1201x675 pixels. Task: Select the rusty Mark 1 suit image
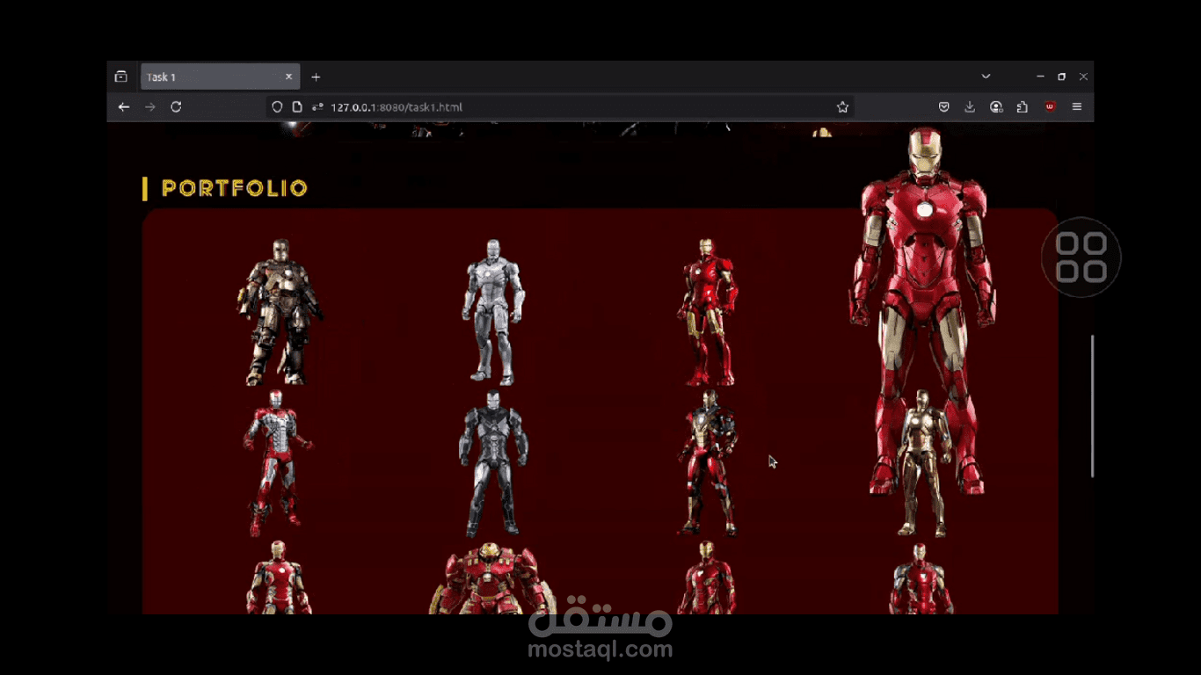pos(280,312)
